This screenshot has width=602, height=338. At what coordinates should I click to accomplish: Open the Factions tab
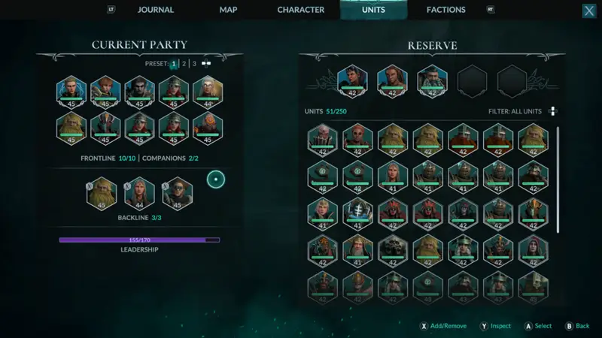[x=445, y=10]
